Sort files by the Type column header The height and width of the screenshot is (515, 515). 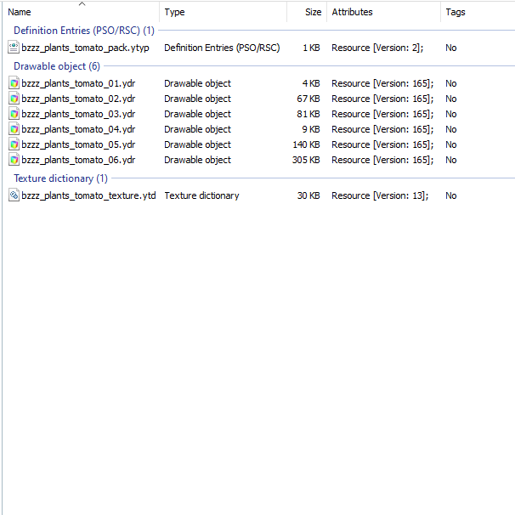tap(224, 12)
